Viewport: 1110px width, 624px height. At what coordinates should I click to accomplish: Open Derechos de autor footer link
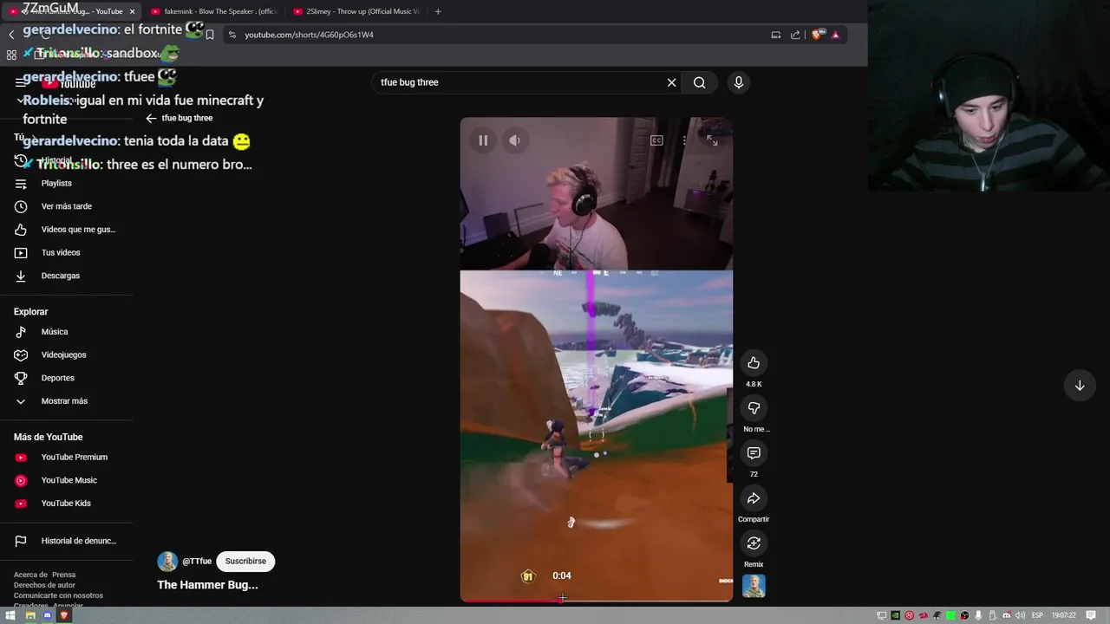click(44, 585)
